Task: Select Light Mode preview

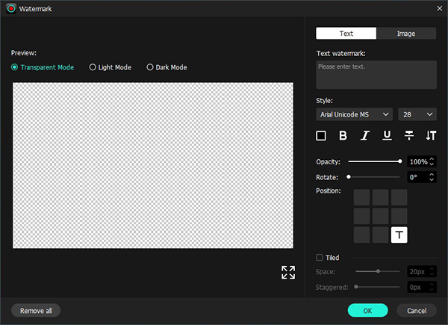Action: point(93,67)
